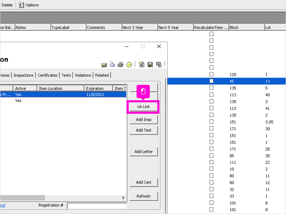This screenshot has width=286, height=214.
Task: Switch to the Inspections tab
Action: pyautogui.click(x=23, y=75)
